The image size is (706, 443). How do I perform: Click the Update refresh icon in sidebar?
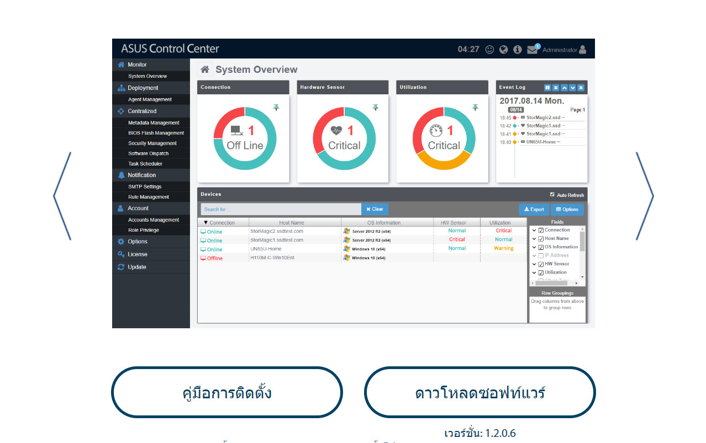pos(122,267)
